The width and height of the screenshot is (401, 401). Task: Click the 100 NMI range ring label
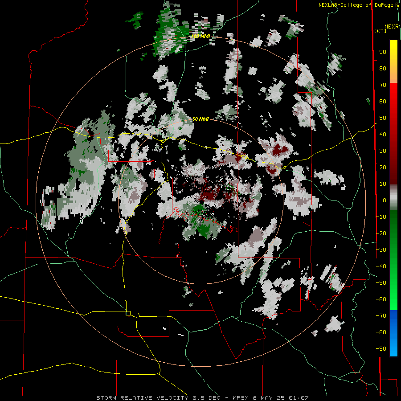[x=201, y=37]
